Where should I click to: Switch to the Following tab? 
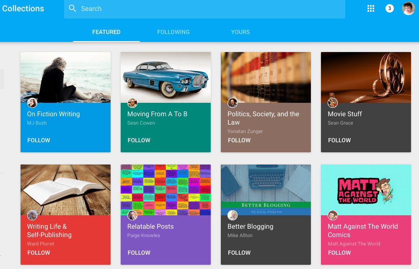pos(173,32)
